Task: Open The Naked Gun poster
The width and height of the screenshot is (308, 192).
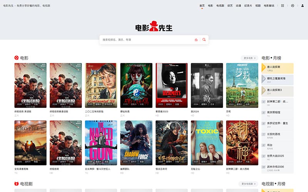Action: (101, 143)
